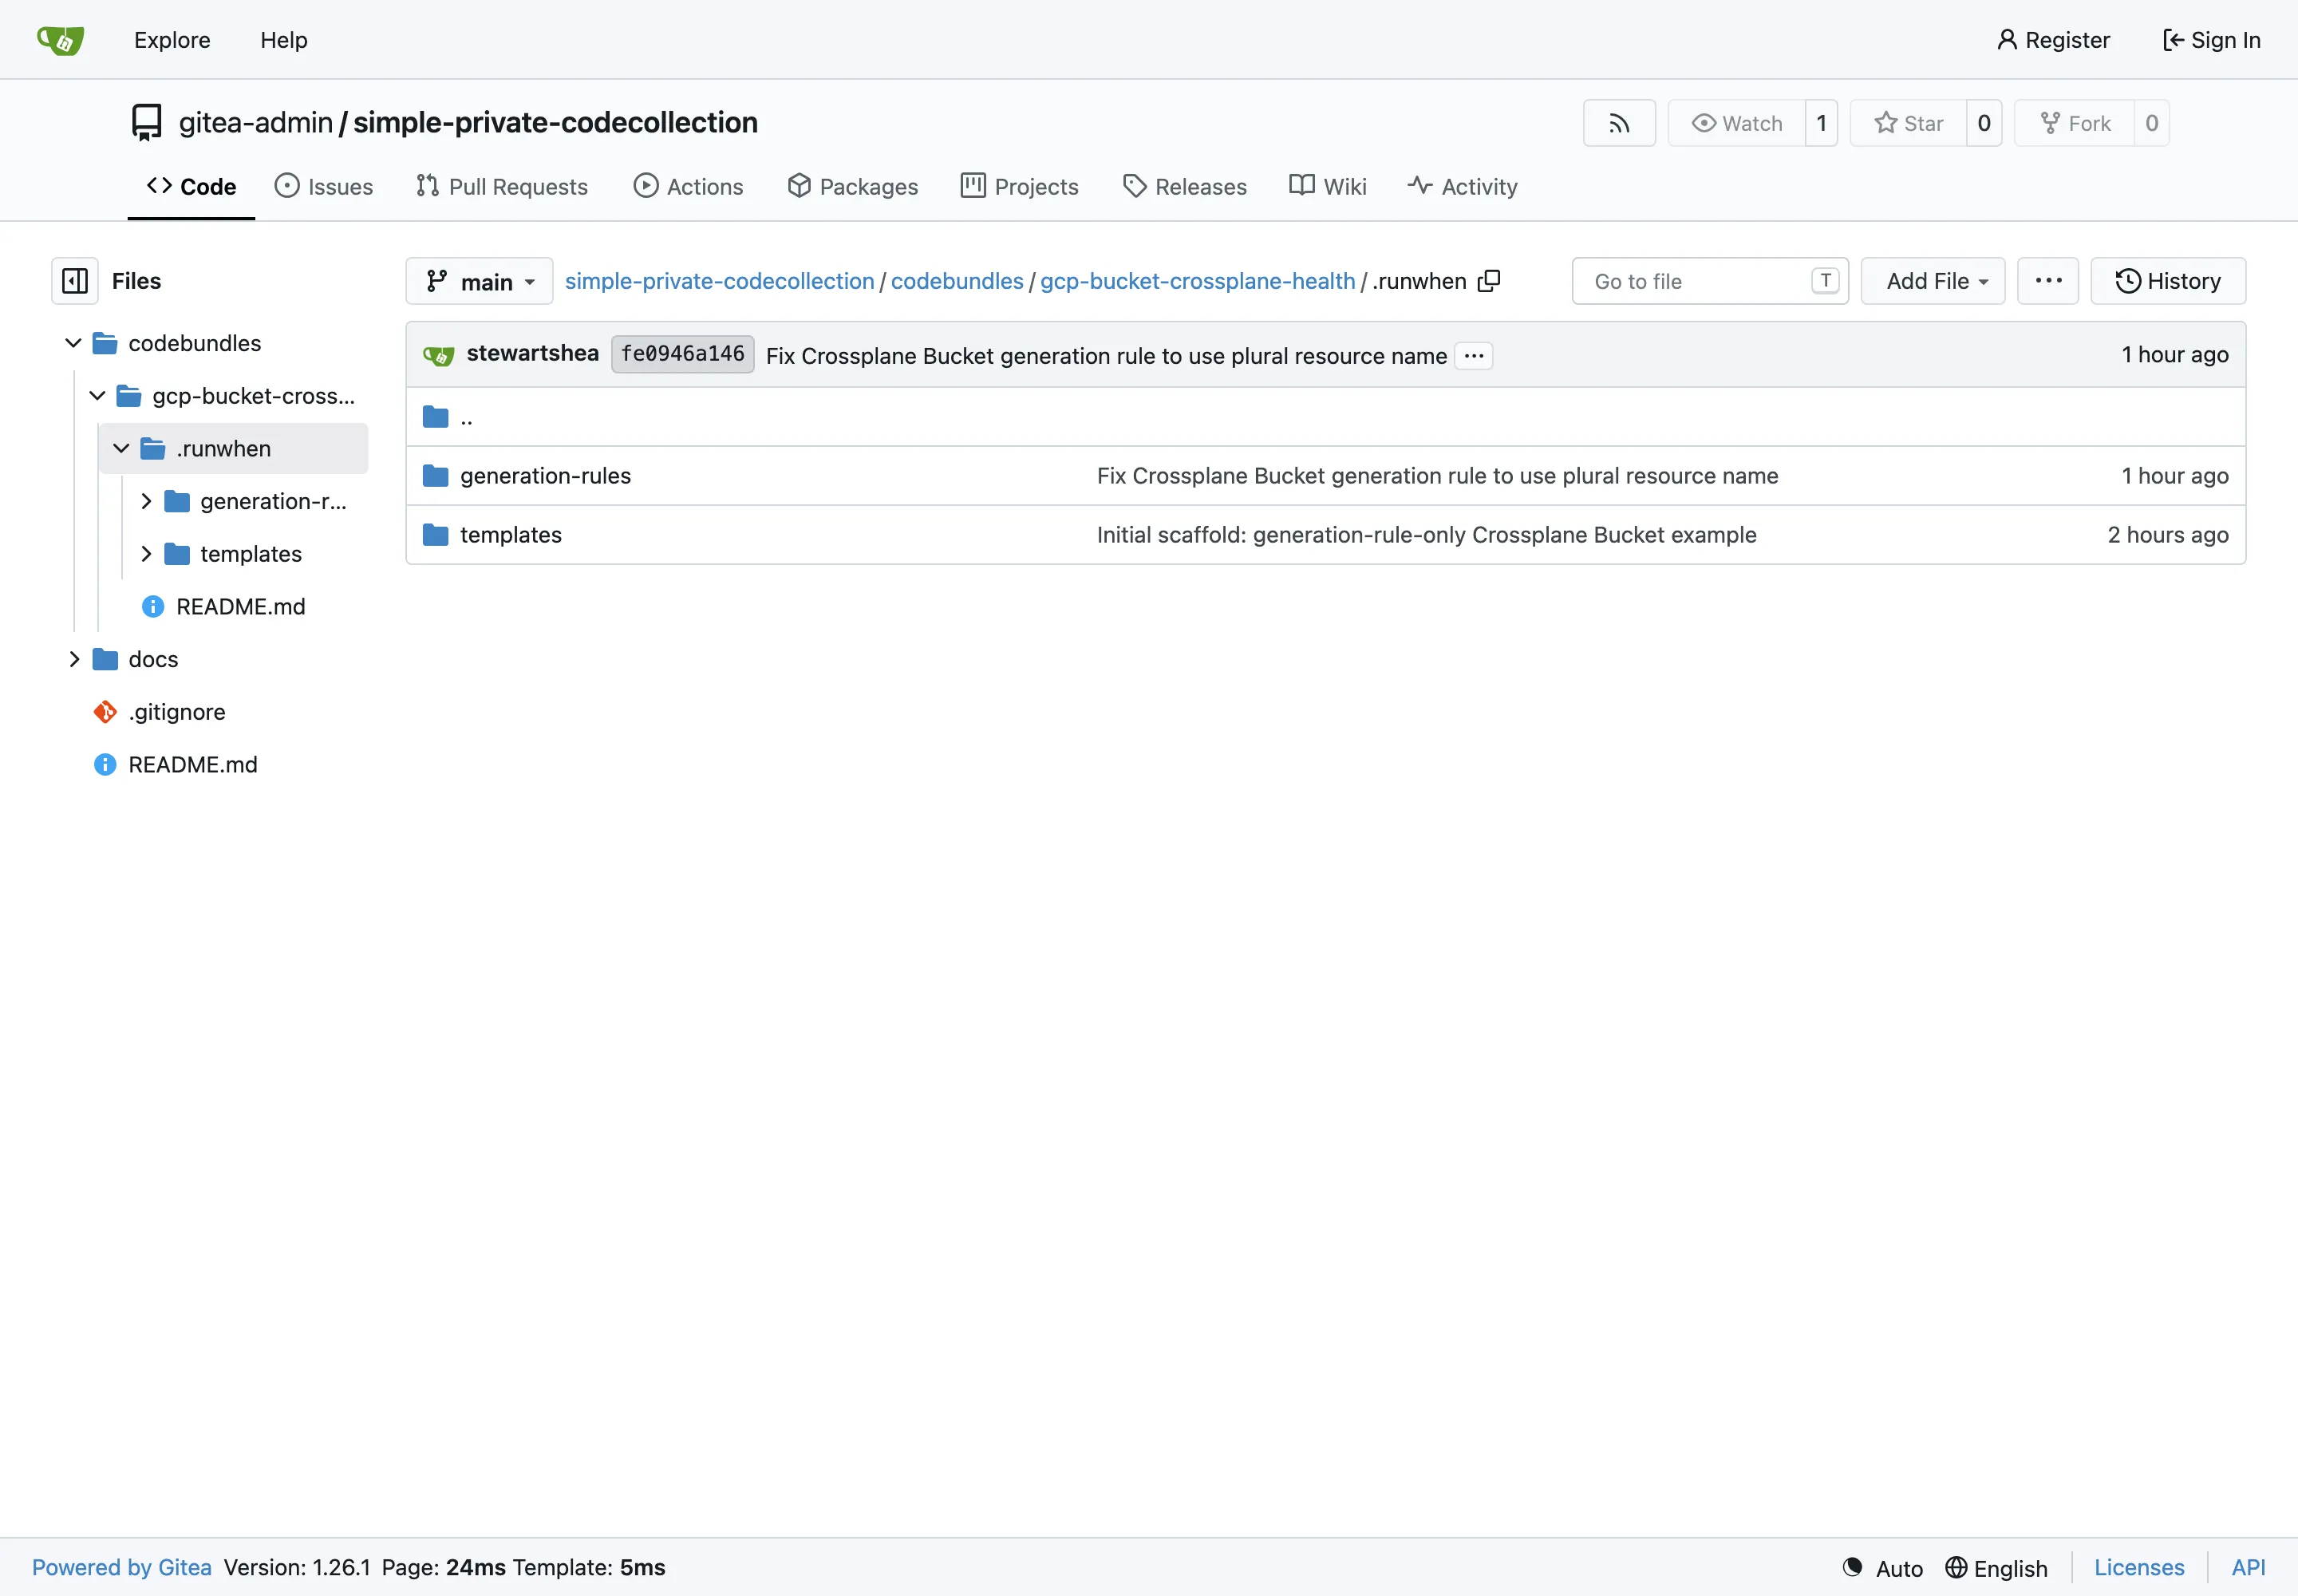
Task: Expand templates folder in tree
Action: (146, 554)
